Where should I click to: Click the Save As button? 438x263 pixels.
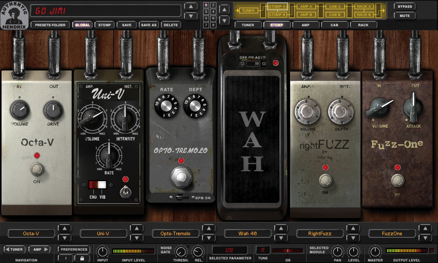pos(148,25)
